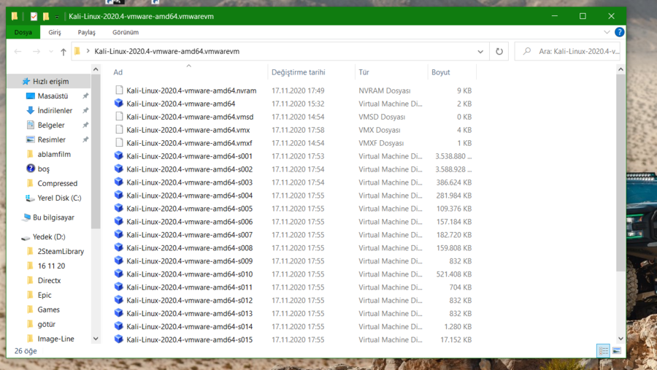Select the amd64-s008 disk file icon

[119, 247]
